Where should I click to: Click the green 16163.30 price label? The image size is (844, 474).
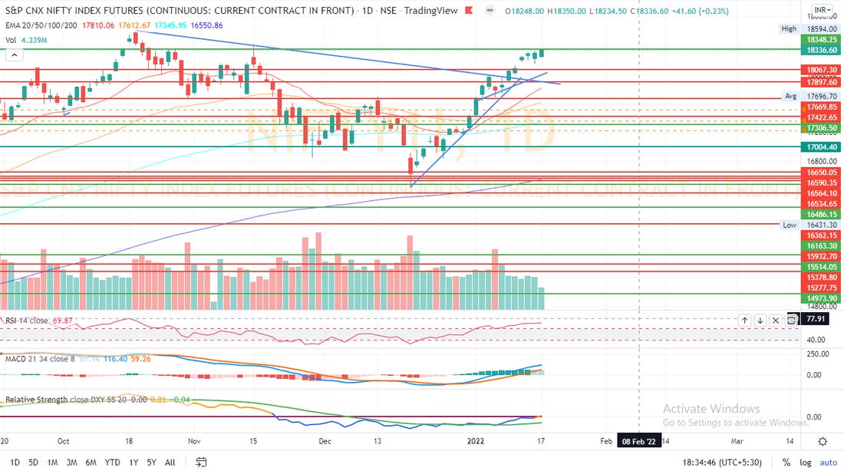822,246
